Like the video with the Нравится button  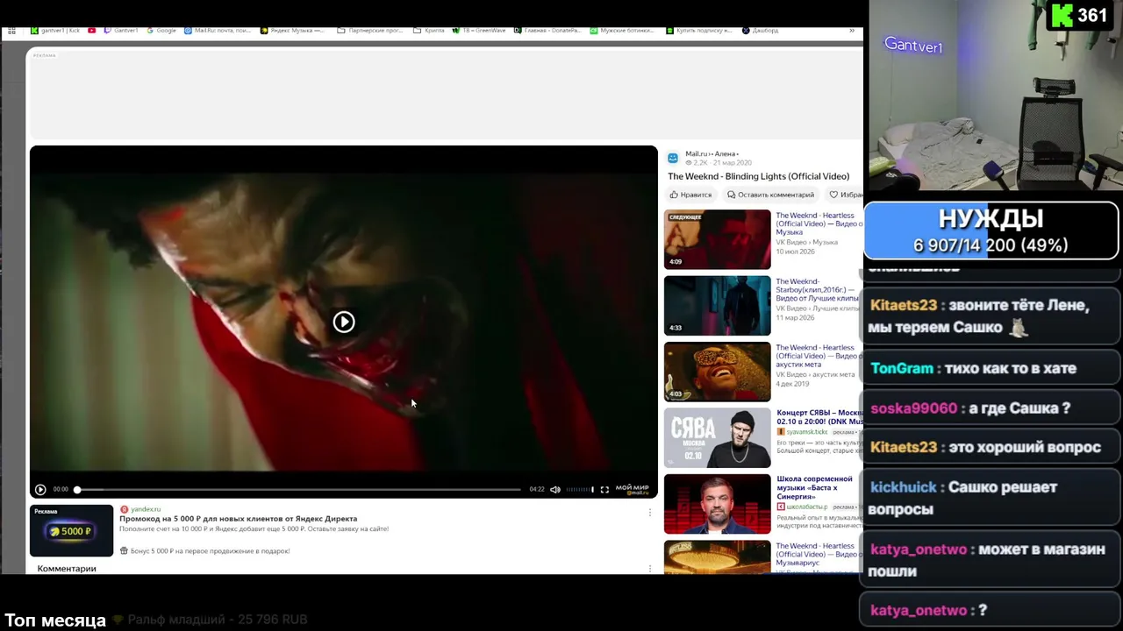[690, 195]
